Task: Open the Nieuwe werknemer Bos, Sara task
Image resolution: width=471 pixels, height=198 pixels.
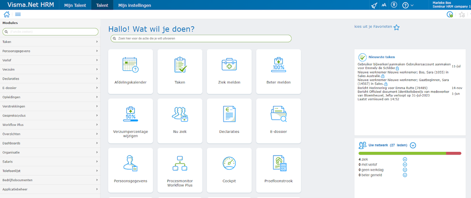Action: 403,74
